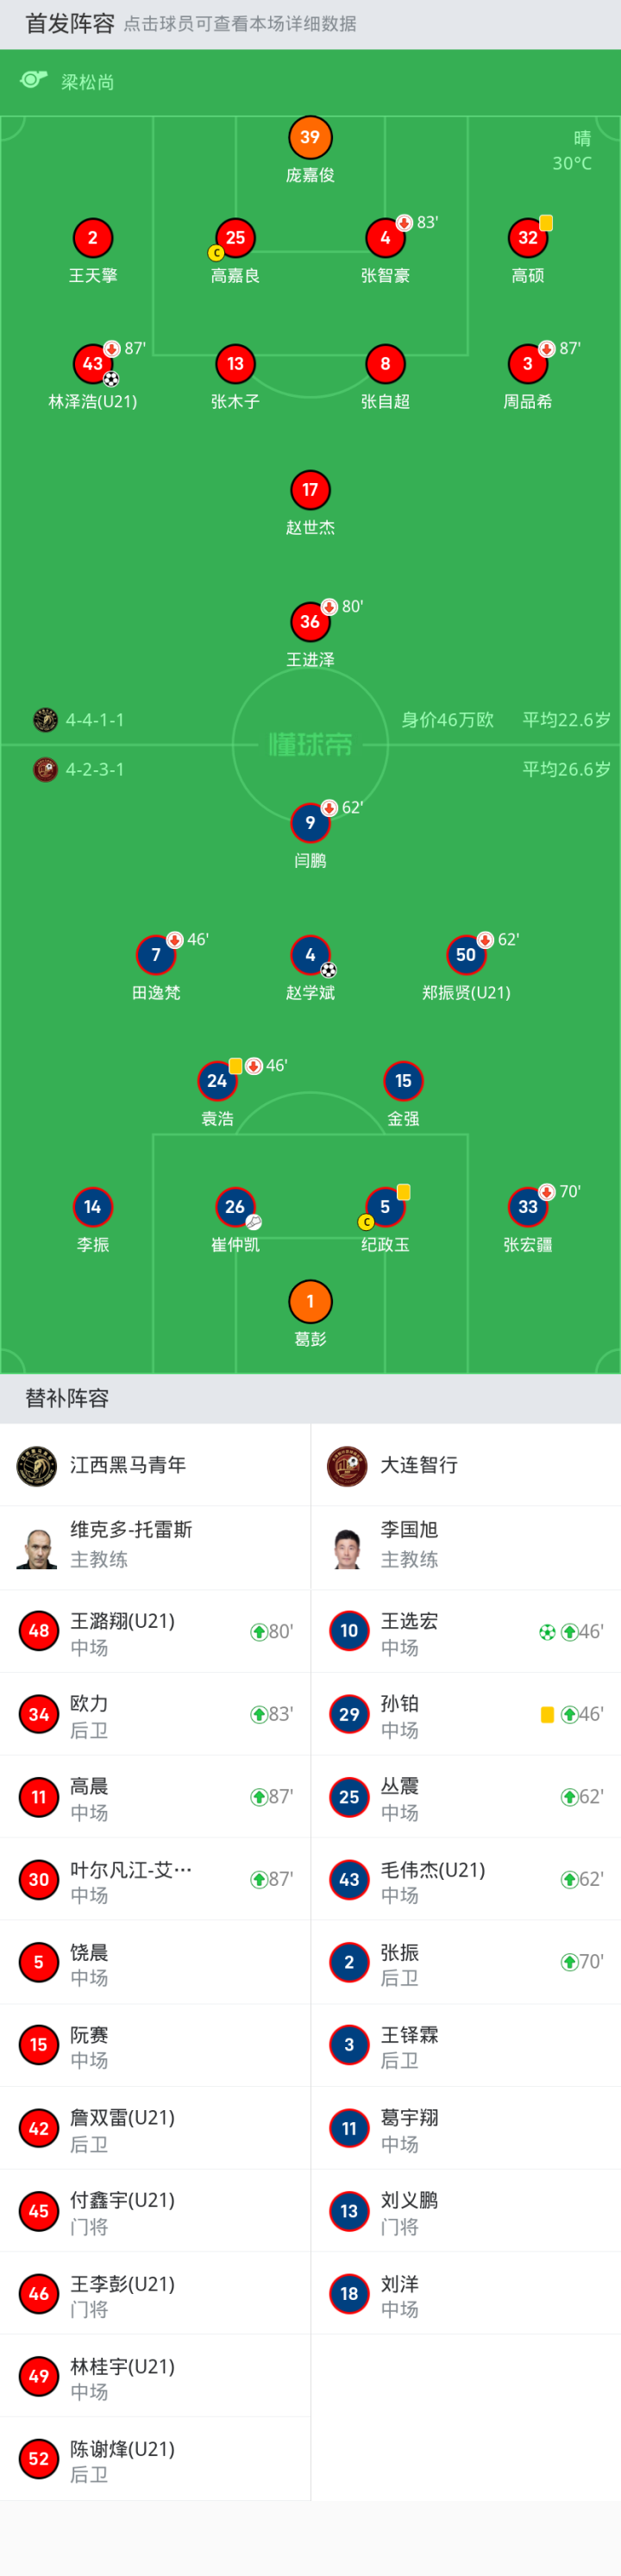
Task: Tap 赵世杰 number 17 player badge
Action: 310,490
